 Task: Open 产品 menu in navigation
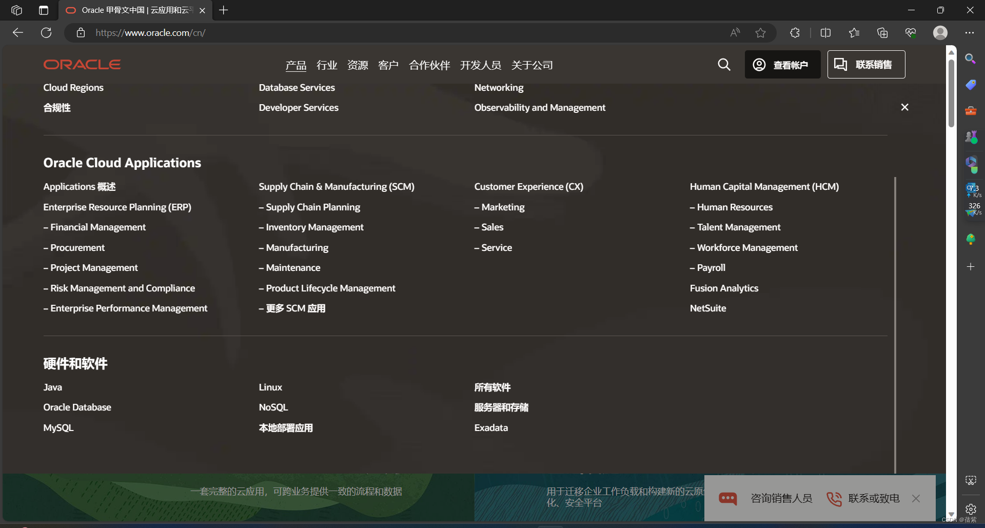click(x=296, y=65)
